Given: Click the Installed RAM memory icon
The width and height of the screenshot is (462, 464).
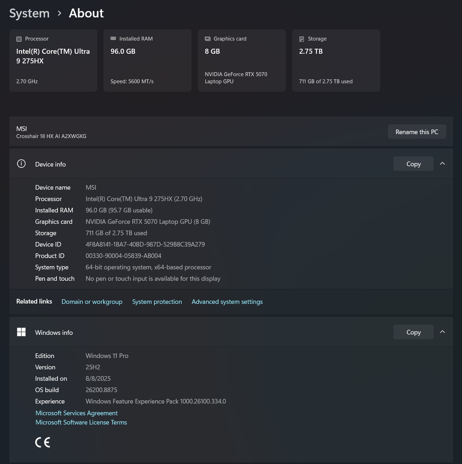Looking at the screenshot, I should click(113, 39).
